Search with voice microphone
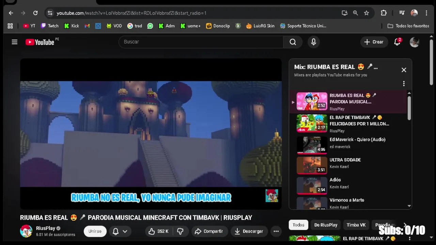The image size is (436, 245). [x=313, y=42]
